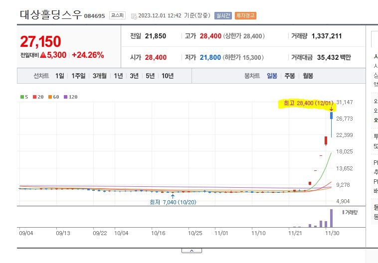The width and height of the screenshot is (378, 263).
Task: Select the 1주일 line chart period
Action: pos(78,76)
